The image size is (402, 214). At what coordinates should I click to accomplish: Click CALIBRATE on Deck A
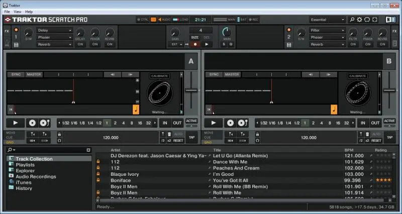(x=159, y=76)
